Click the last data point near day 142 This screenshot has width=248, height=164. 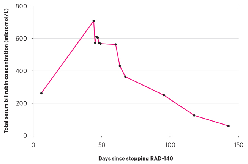228,126
